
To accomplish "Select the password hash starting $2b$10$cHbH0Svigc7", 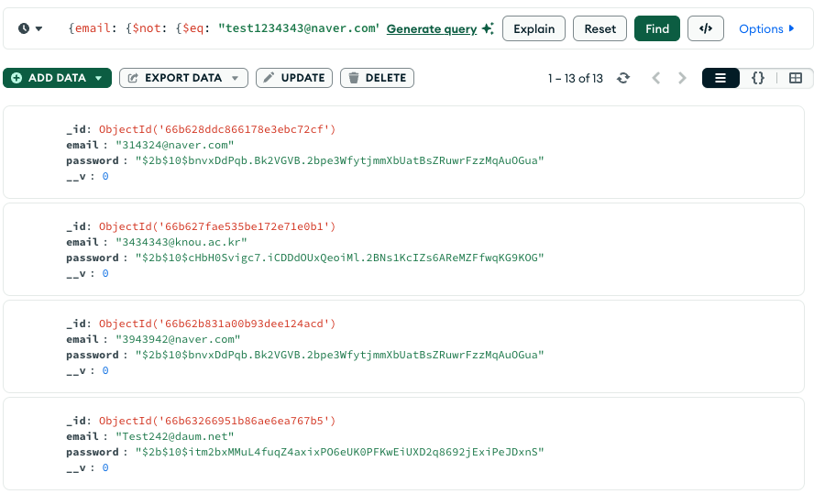I will coord(339,258).
